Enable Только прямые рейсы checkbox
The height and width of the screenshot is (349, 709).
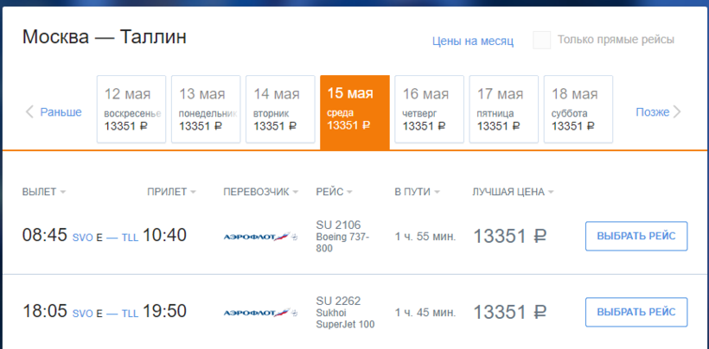[542, 40]
